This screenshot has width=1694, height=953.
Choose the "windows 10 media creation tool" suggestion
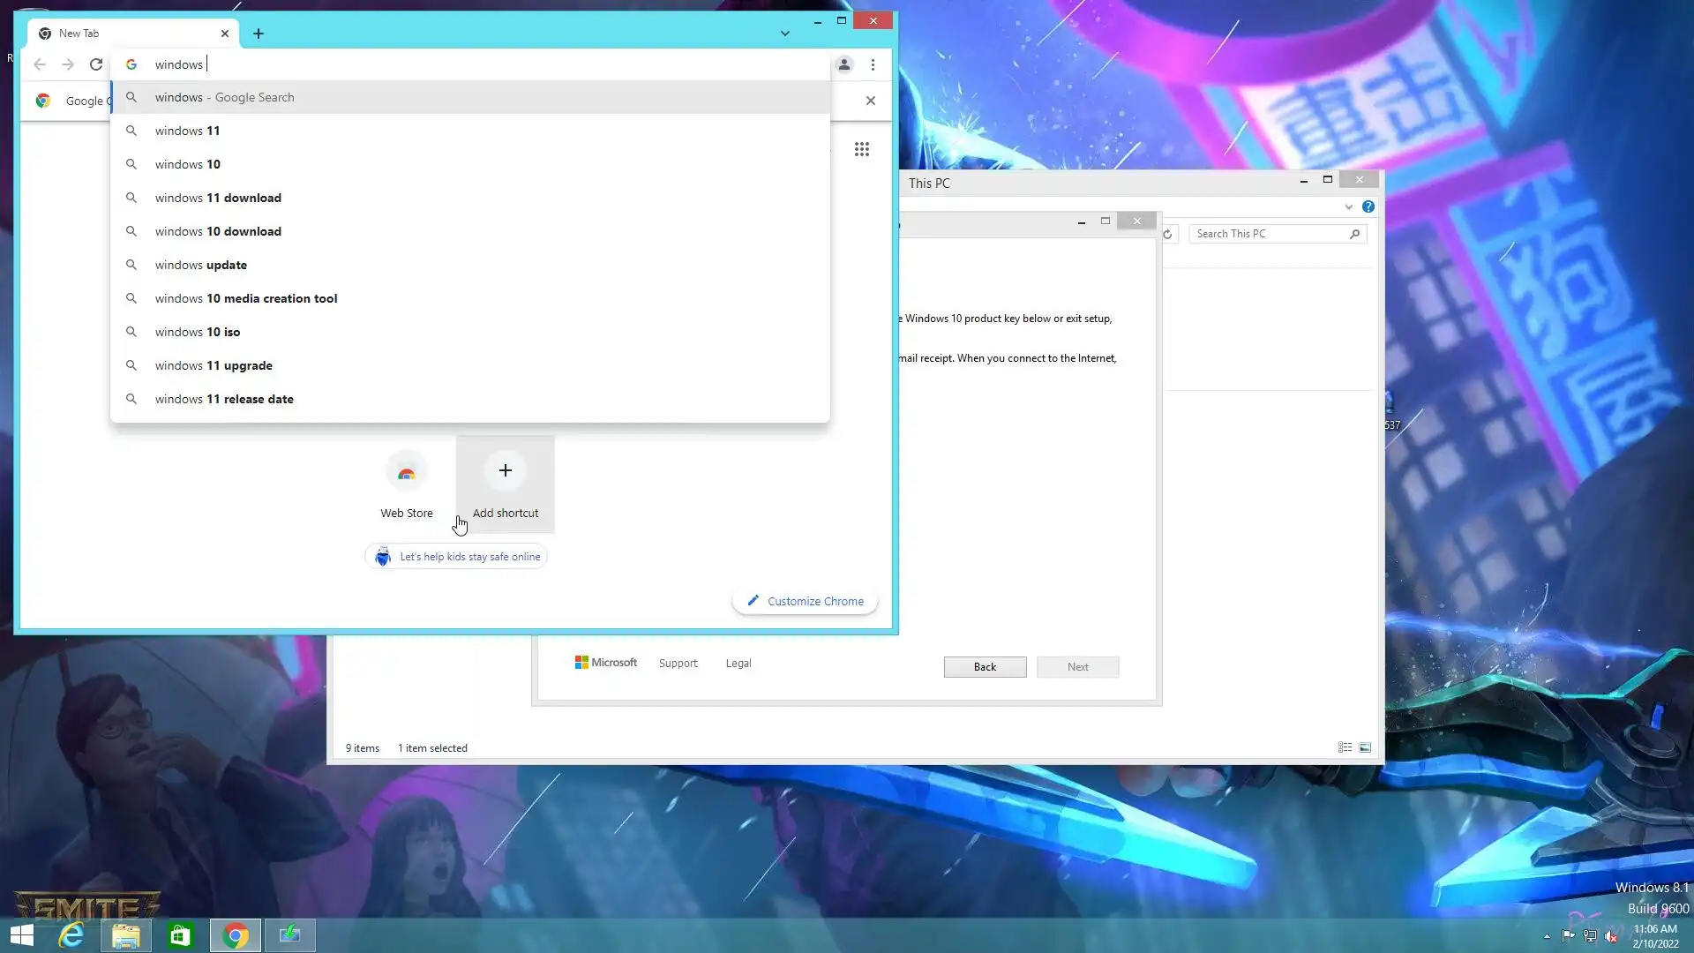point(245,298)
